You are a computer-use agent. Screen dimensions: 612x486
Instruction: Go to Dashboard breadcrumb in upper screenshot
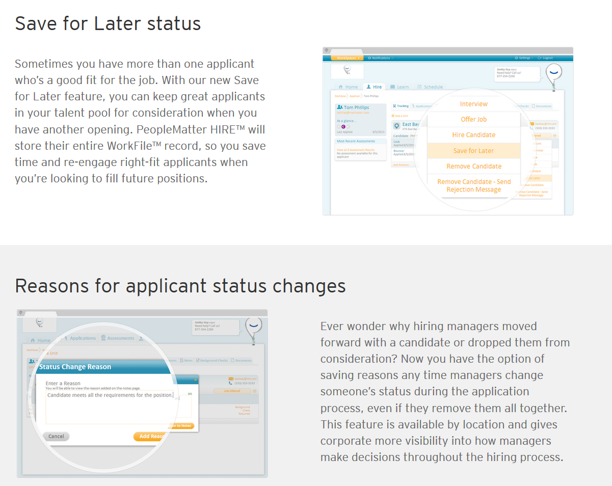click(x=340, y=96)
